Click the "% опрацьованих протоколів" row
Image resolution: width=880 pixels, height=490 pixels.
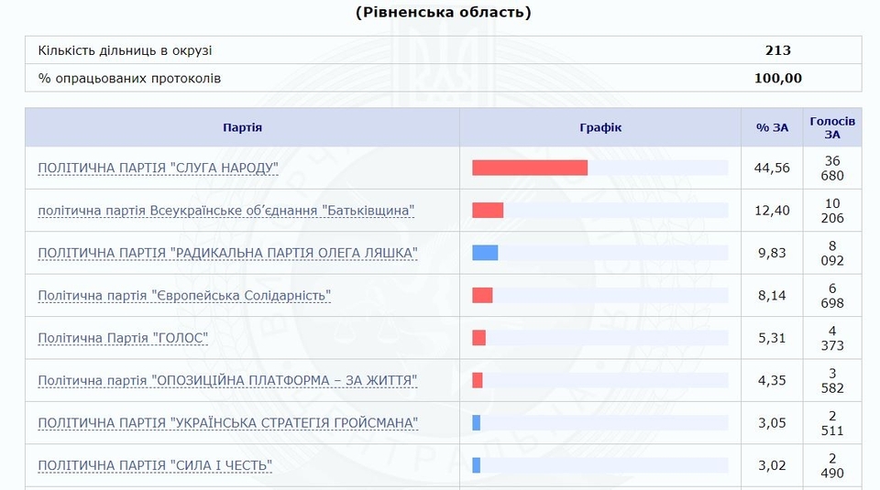129,78
